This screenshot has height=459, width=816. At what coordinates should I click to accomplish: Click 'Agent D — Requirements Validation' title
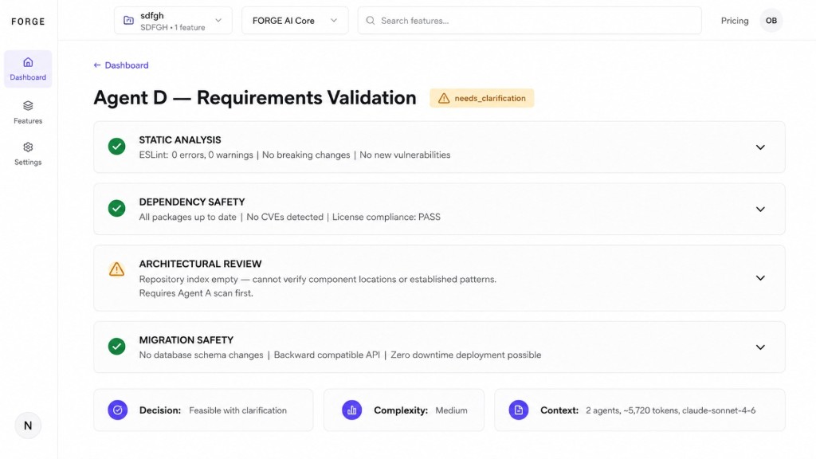coord(255,98)
